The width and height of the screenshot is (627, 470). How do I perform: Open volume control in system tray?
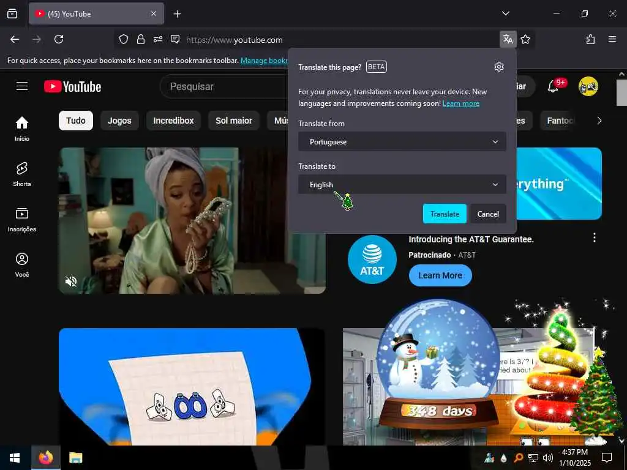click(548, 458)
